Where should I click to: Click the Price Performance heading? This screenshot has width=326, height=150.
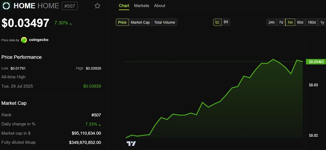pos(22,57)
